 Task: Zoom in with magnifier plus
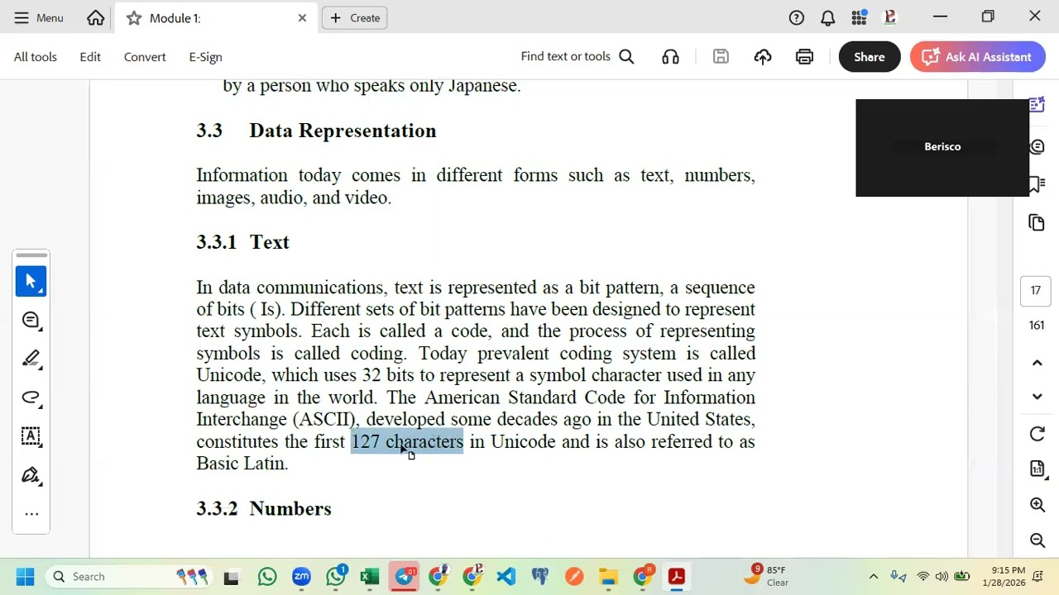1037,505
